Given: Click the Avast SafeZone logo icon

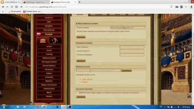Looking at the screenshot, I should point(2,2).
